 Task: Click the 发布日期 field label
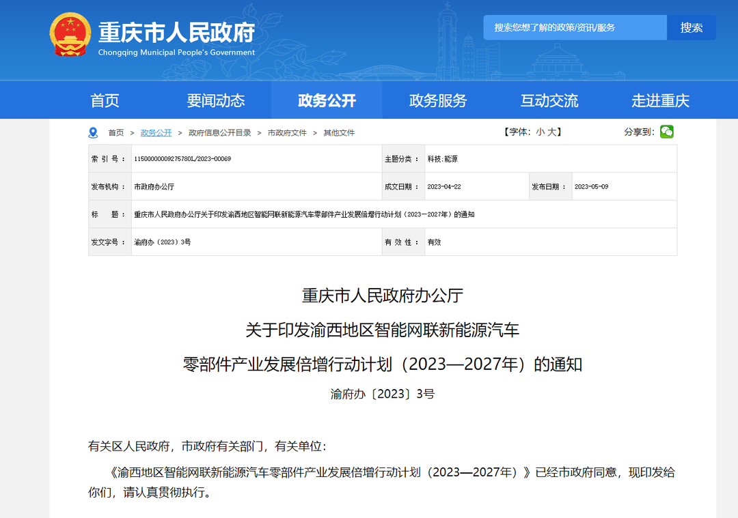pos(549,186)
